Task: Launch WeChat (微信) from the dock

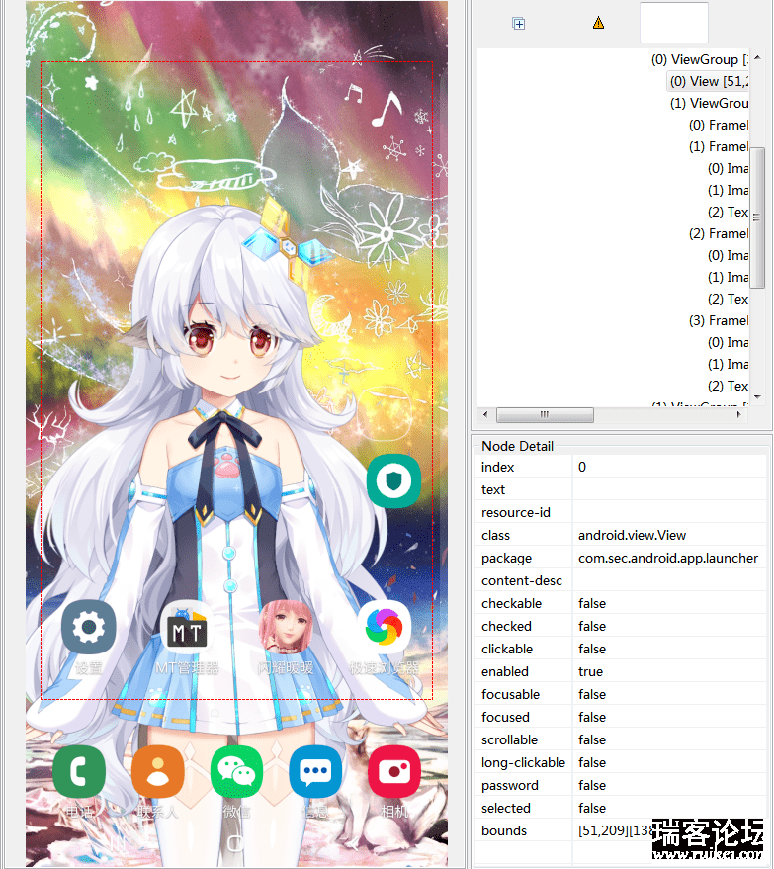Action: [236, 771]
